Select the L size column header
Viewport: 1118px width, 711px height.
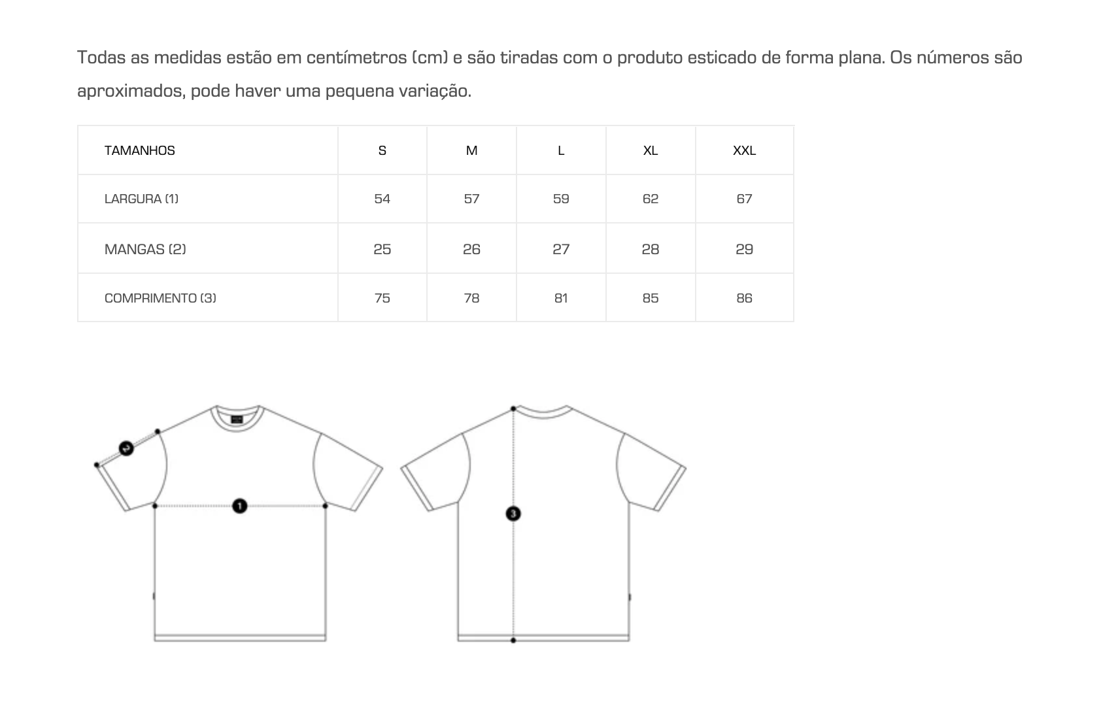(561, 150)
